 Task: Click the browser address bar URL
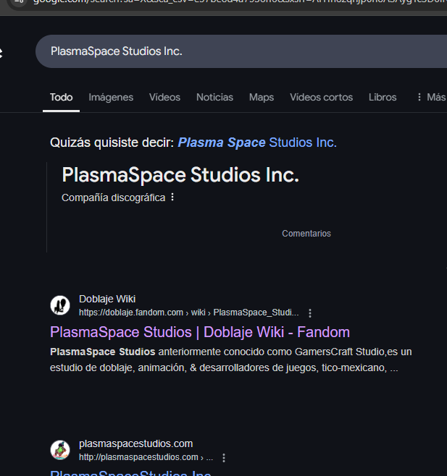coord(240,2)
